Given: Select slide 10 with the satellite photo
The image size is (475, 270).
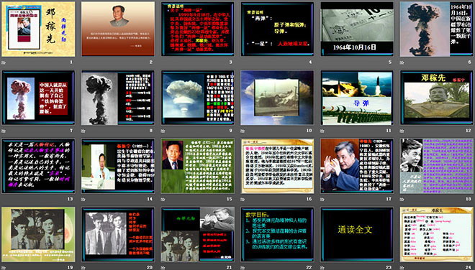Looking at the screenshot, I should pos(277,98).
